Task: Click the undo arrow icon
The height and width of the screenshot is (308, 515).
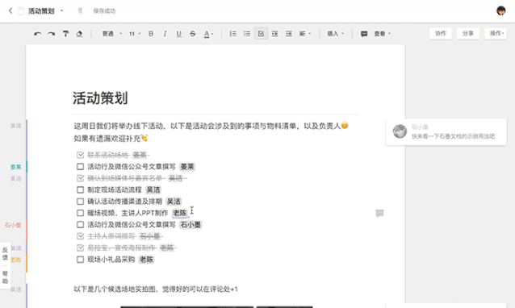Action: point(38,34)
